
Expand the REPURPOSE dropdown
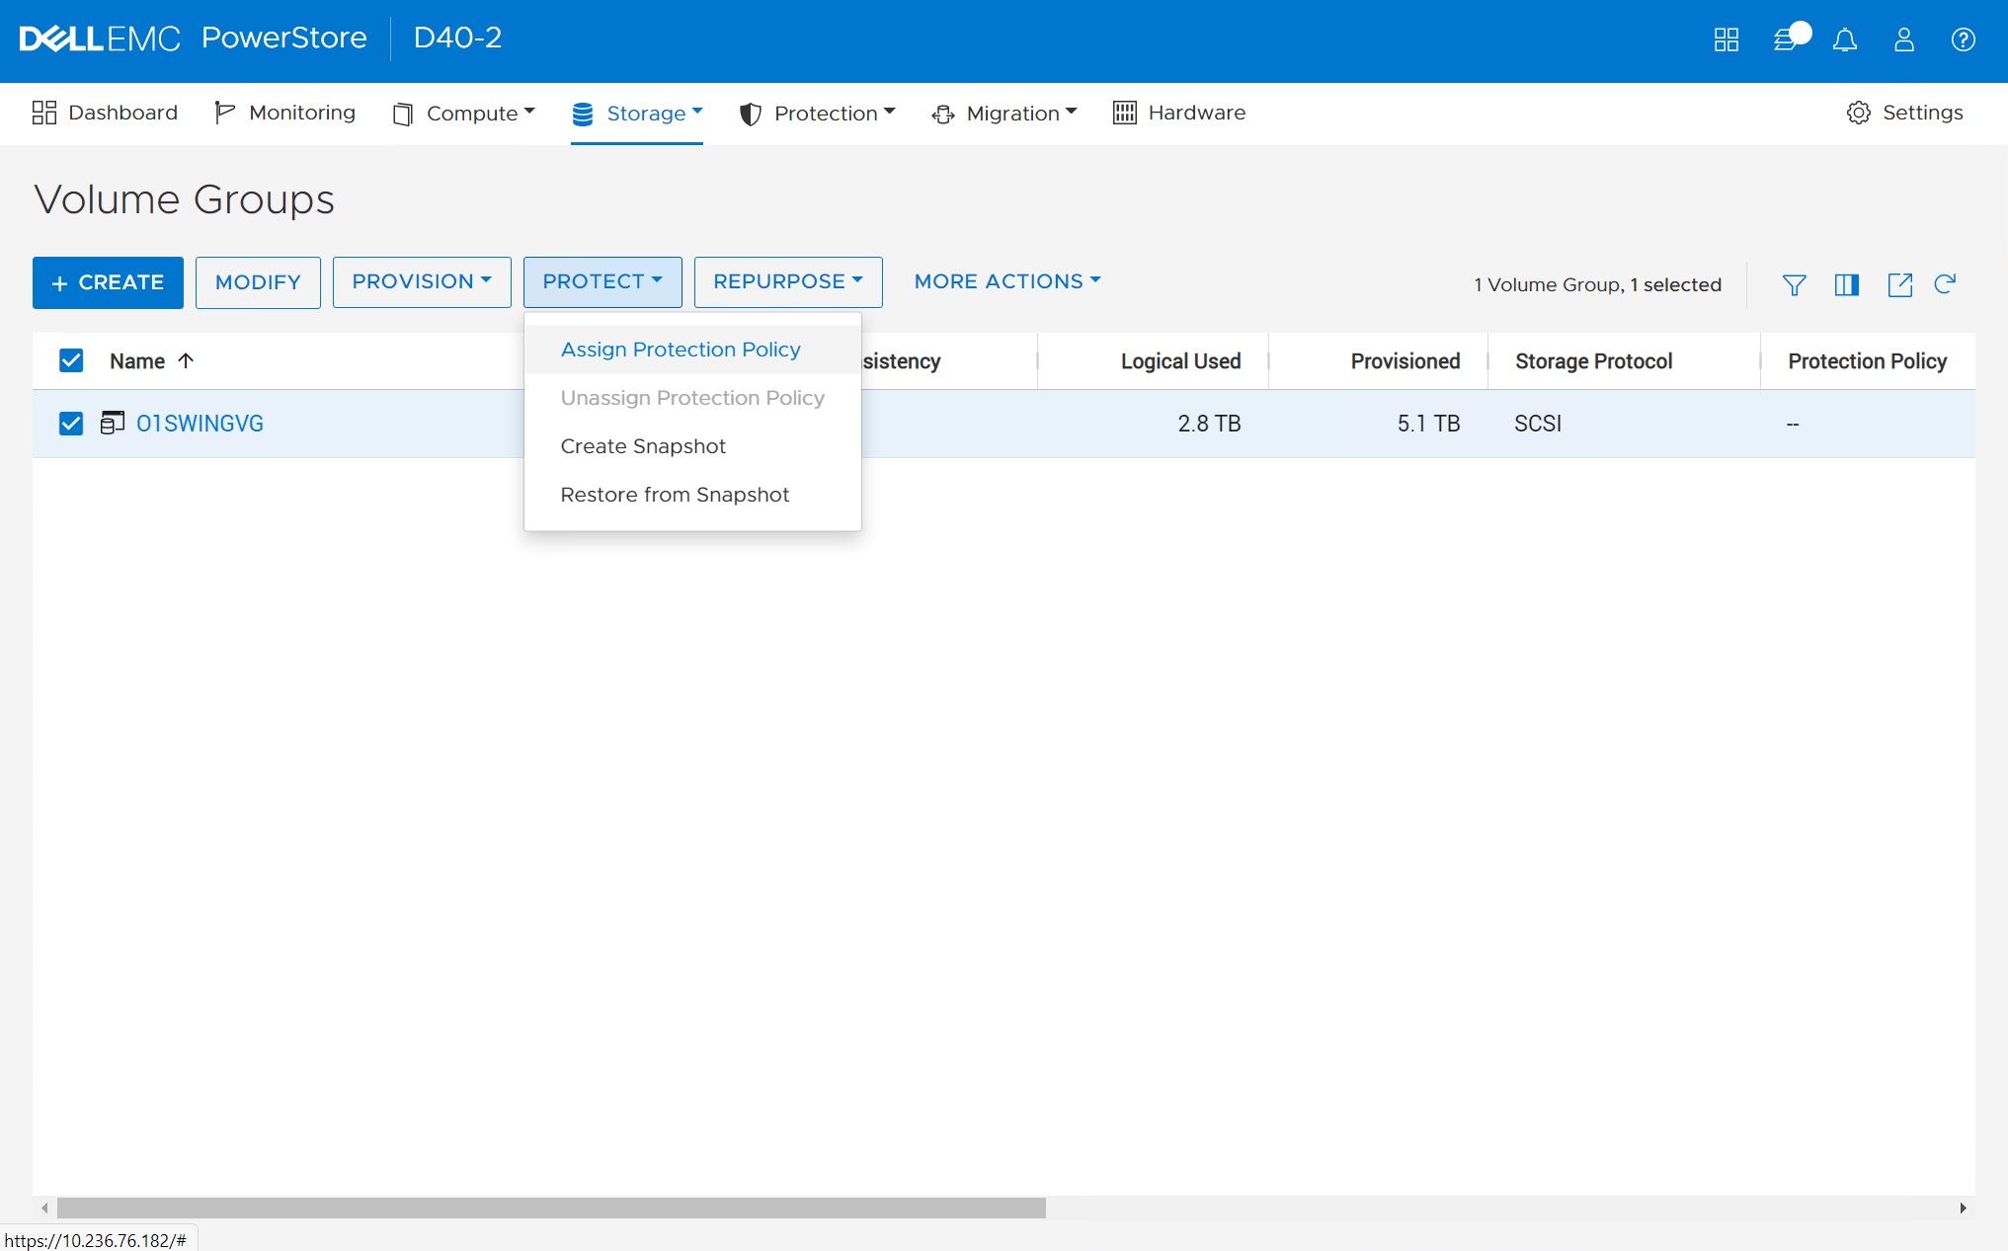click(x=787, y=281)
